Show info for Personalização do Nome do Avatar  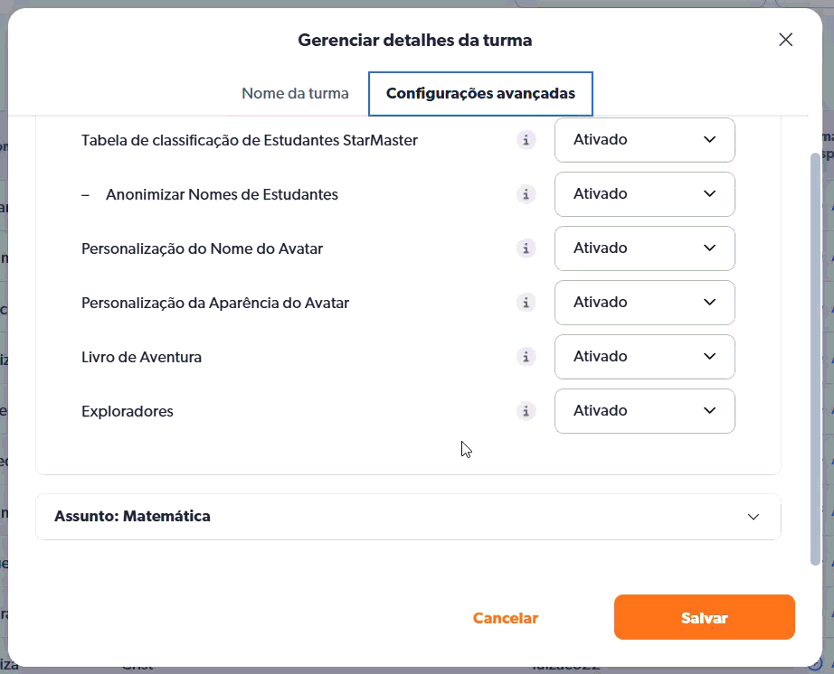[526, 248]
